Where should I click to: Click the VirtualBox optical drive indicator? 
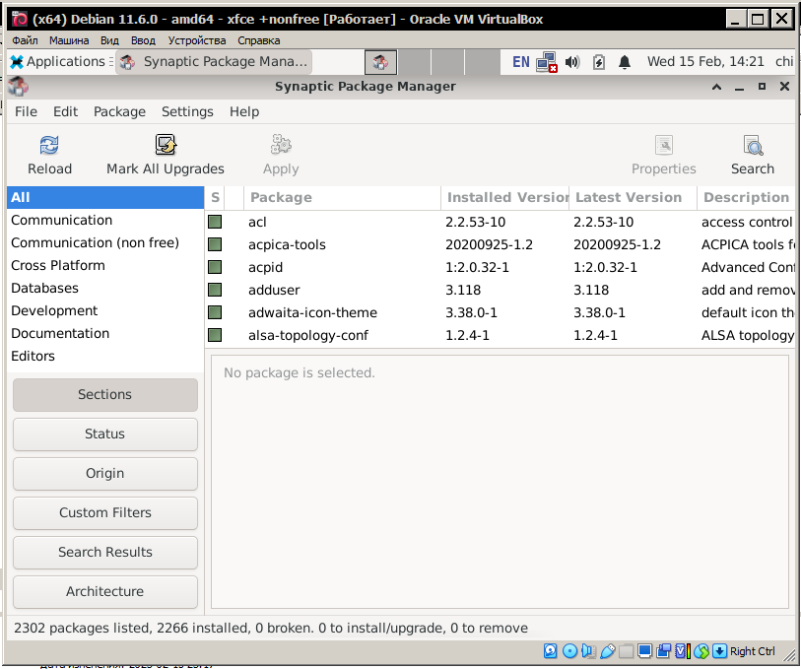[x=569, y=651]
